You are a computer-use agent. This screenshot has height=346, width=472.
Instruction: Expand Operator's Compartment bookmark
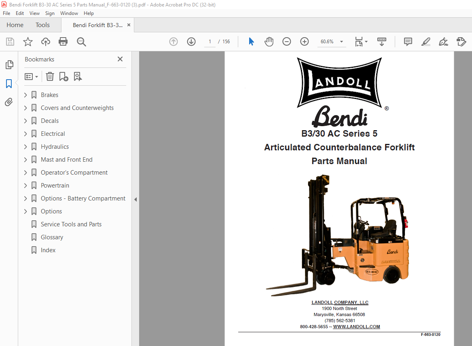coord(25,173)
